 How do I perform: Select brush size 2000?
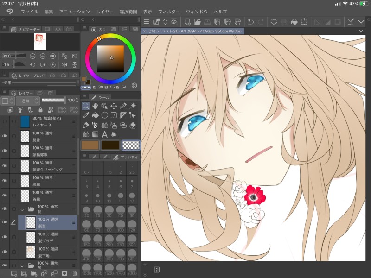tap(132, 269)
